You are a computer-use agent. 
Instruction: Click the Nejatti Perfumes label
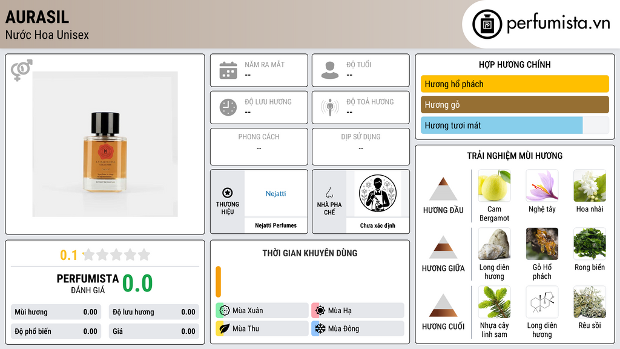coord(275,225)
